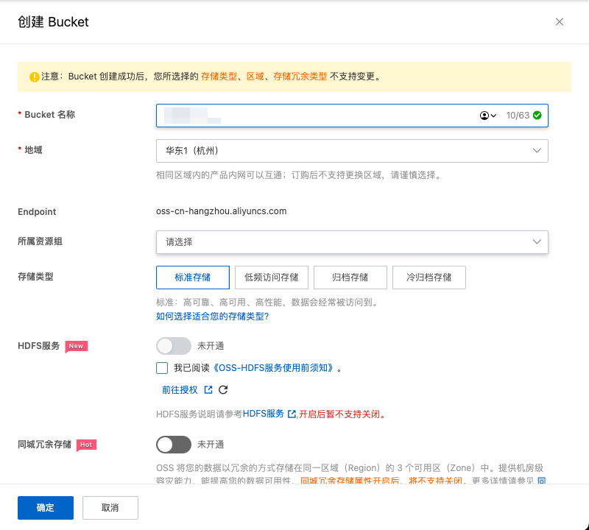
Task: Select 冷归档存储 storage type
Action: 429,278
